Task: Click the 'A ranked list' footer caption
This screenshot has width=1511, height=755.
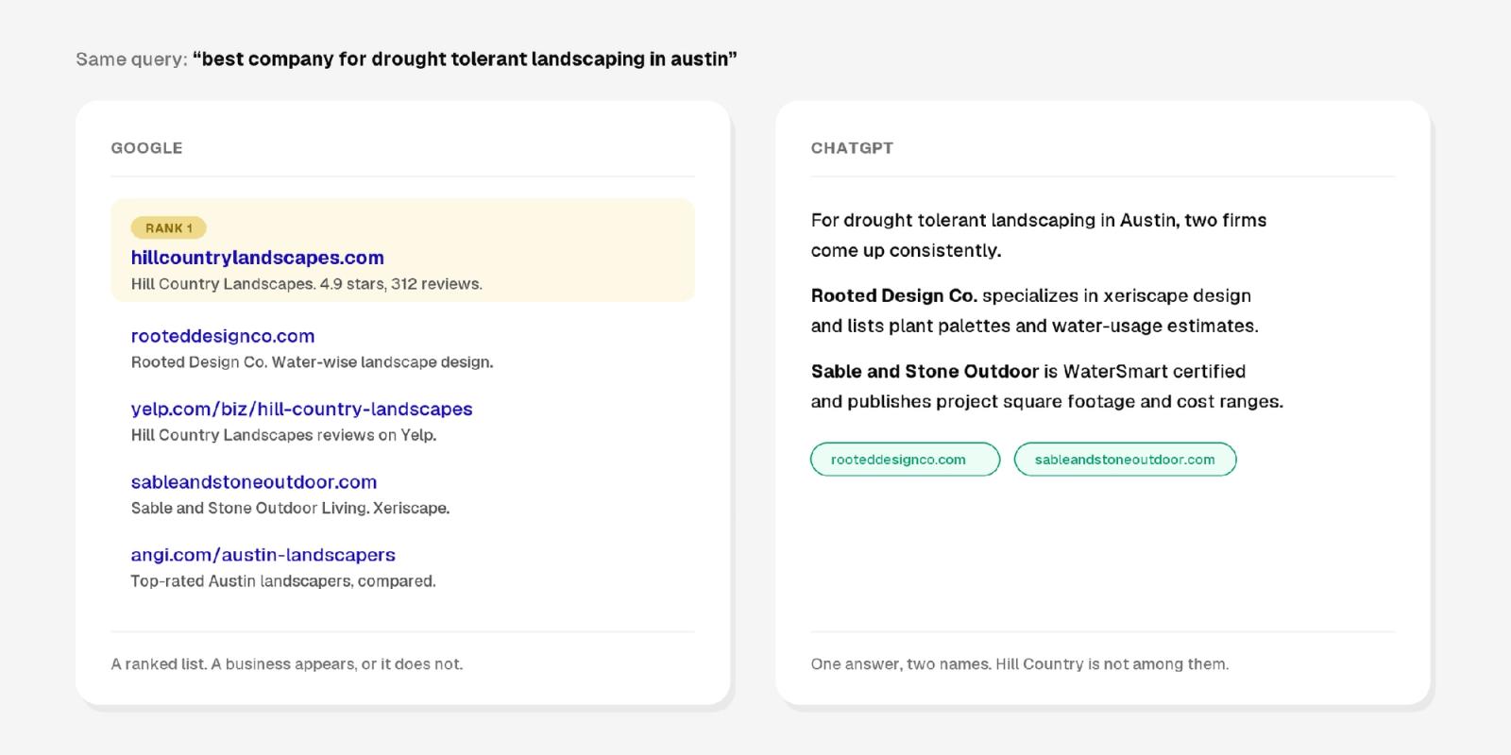Action: (287, 664)
